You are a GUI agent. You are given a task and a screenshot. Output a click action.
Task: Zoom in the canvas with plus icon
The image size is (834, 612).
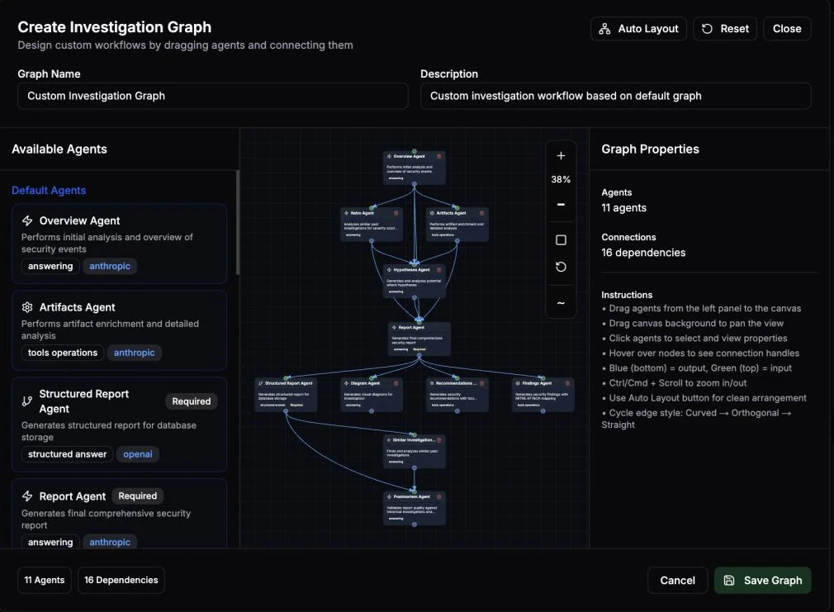[x=561, y=156]
